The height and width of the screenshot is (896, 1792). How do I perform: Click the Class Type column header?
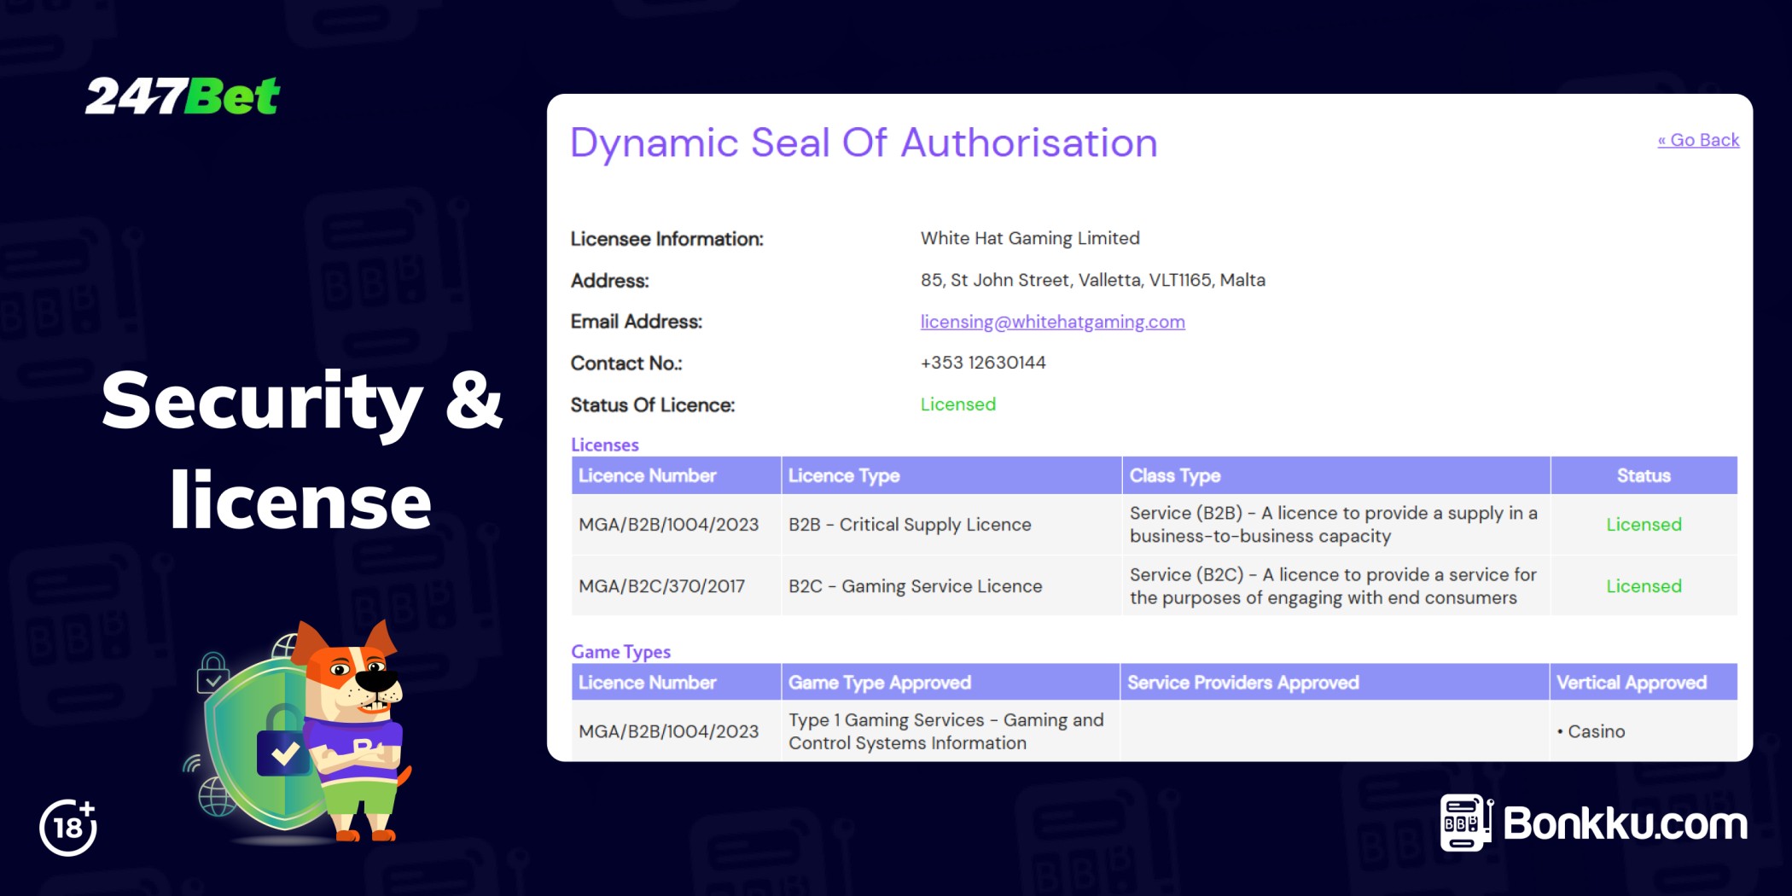(1175, 476)
